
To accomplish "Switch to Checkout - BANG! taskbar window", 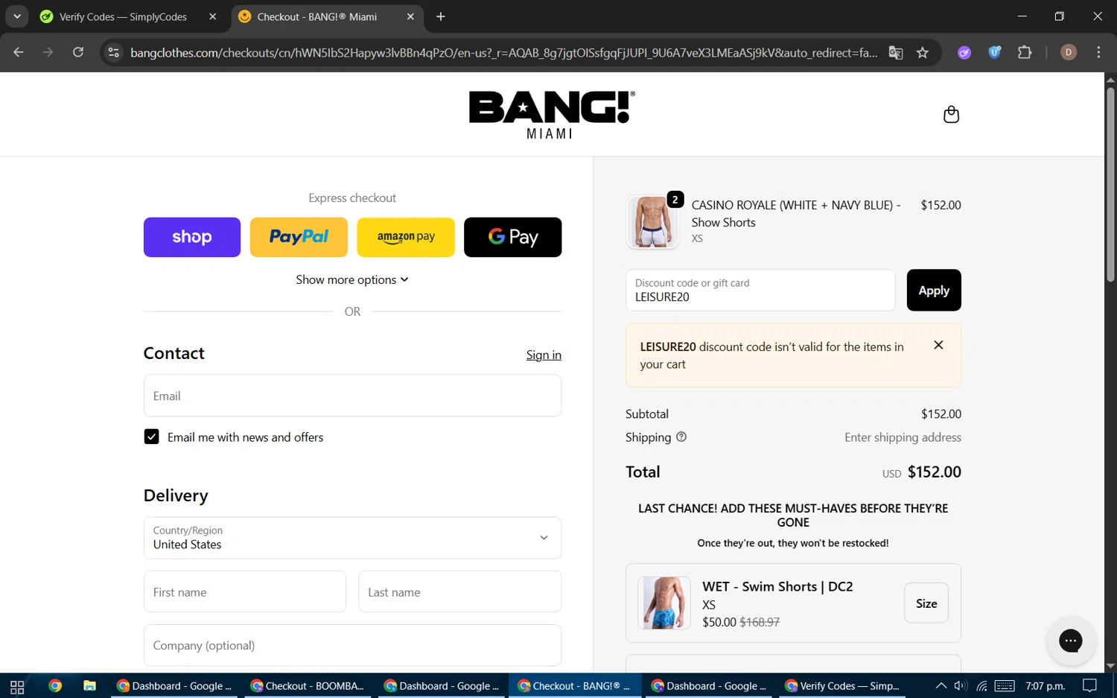I will pos(575,686).
